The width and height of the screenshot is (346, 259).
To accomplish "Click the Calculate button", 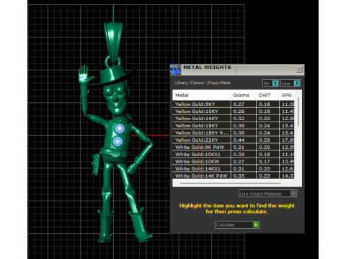I will pyautogui.click(x=237, y=224).
